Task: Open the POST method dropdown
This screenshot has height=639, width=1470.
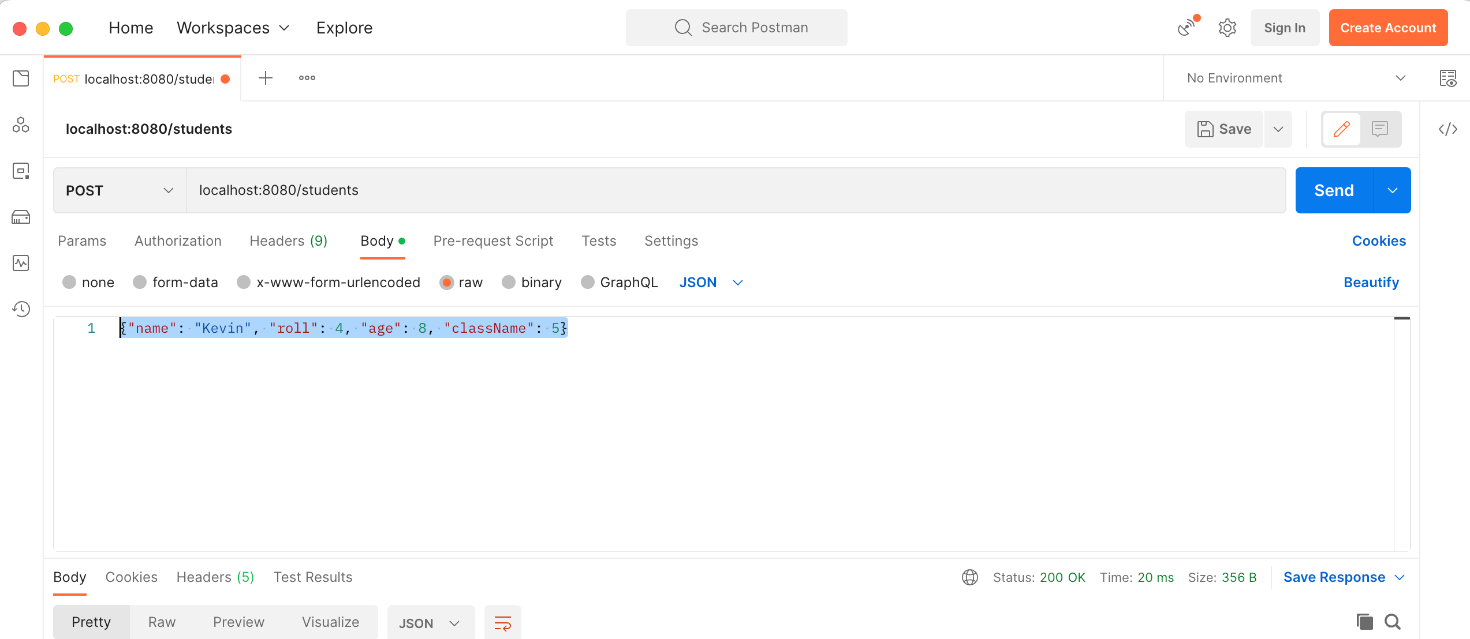Action: [x=120, y=190]
